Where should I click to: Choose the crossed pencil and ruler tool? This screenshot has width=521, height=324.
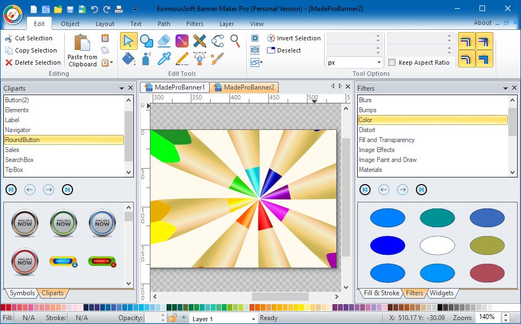pos(199,41)
